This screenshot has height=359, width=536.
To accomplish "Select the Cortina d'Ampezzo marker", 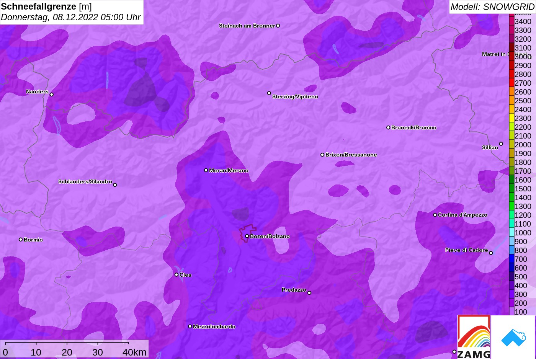I will click(x=435, y=215).
